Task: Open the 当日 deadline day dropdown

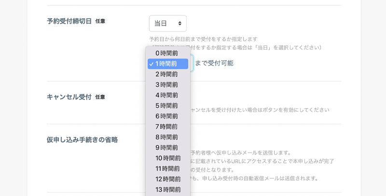Action: [x=167, y=23]
